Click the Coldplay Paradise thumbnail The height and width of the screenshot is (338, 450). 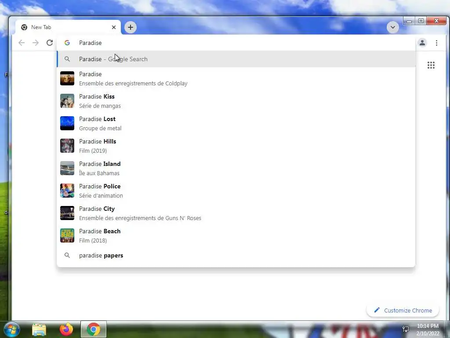click(x=67, y=78)
